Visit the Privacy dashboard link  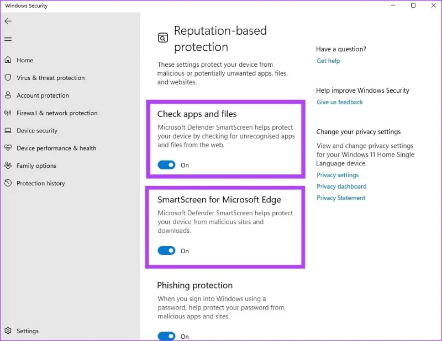click(x=341, y=187)
